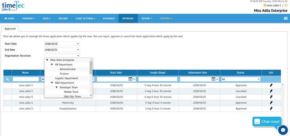290x136 pixels.
Task: Click the timeTec Leave logo
Action: 13,6
